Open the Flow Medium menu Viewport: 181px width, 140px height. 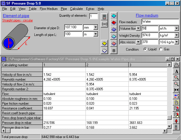click(x=49, y=9)
